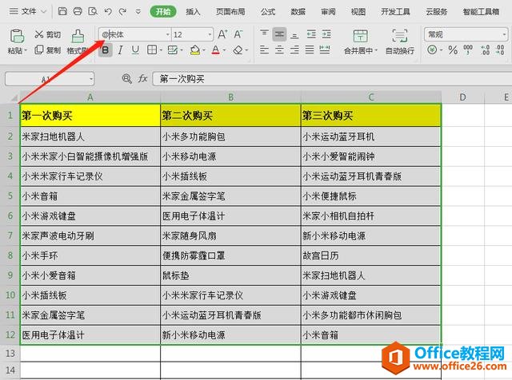This screenshot has height=380, width=512.
Task: Open the font name dropdown
Action: click(168, 34)
